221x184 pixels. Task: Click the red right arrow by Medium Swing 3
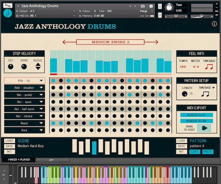[151, 42]
